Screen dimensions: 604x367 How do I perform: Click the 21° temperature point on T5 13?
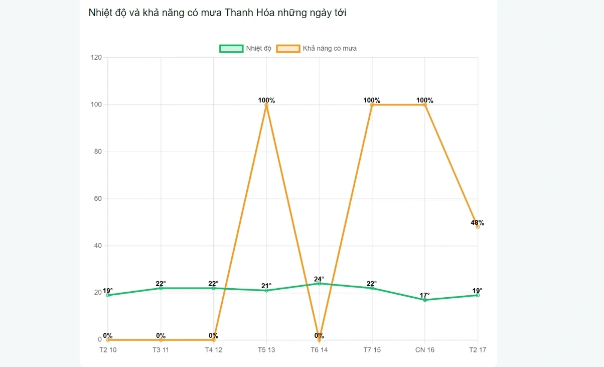[266, 291]
